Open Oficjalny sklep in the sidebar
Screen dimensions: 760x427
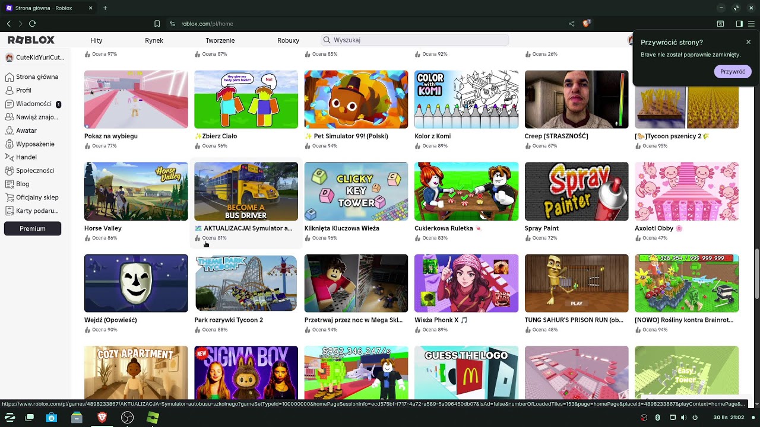click(x=32, y=197)
